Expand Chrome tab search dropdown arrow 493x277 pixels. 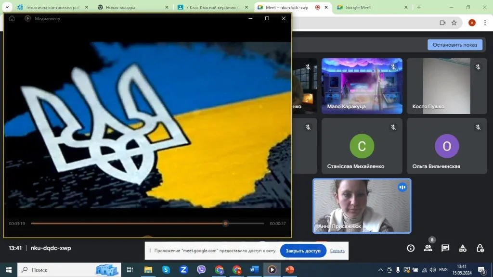(7, 7)
